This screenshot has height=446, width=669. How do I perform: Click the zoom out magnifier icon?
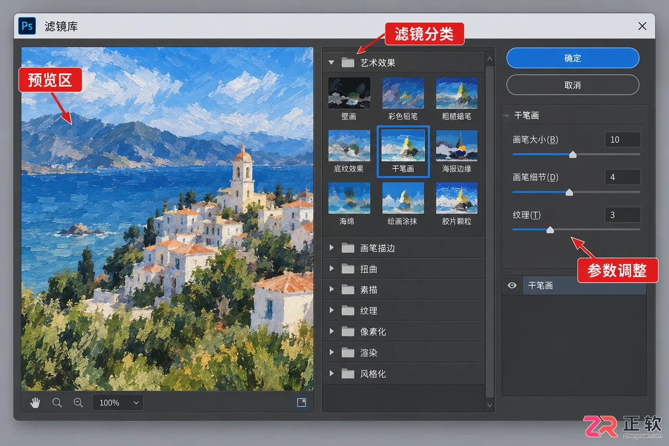tap(79, 403)
